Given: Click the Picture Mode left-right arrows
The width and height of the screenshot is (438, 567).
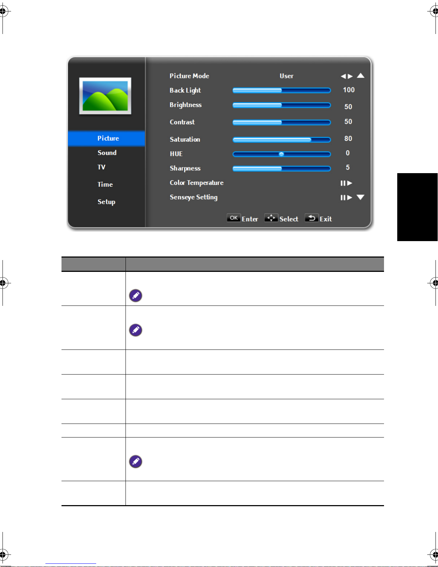Looking at the screenshot, I should click(x=346, y=76).
